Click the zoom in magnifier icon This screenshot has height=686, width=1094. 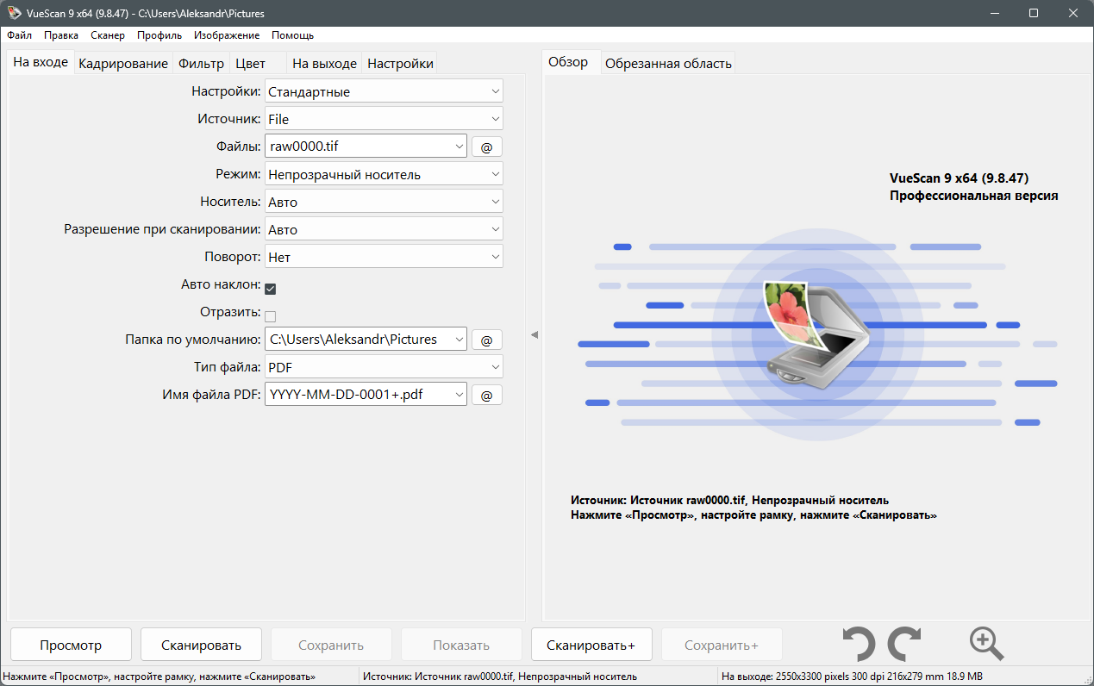click(986, 644)
